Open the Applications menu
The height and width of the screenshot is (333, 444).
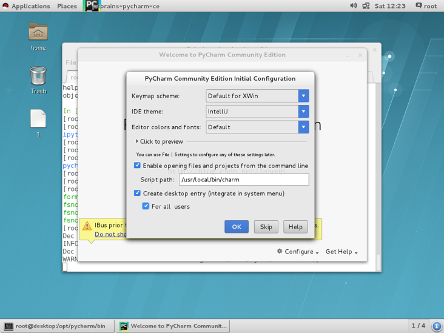tap(30, 6)
